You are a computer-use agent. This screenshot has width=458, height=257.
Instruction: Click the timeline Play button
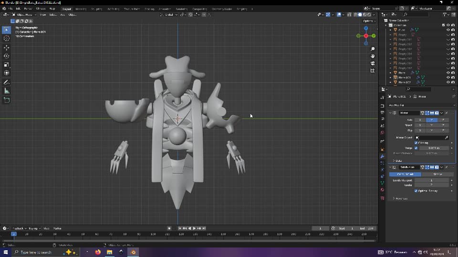(194, 228)
